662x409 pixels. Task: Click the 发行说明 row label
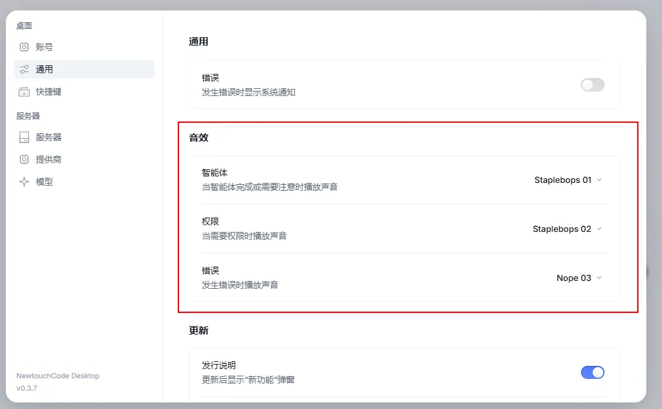coord(219,365)
